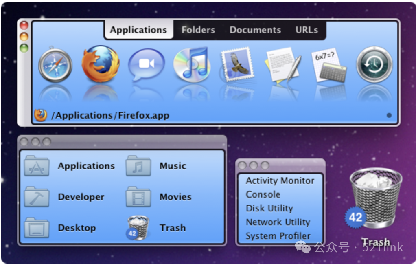Zoom the launcher with the green button

(x=24, y=48)
